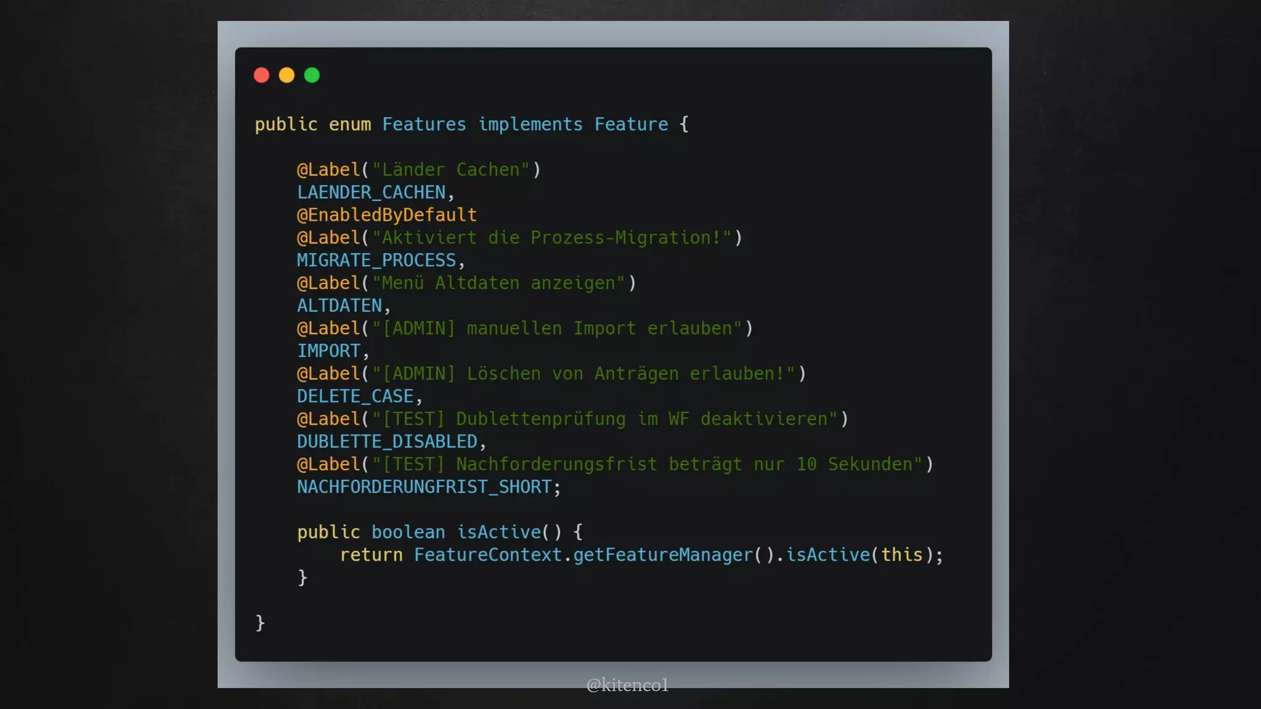Click the implements keyword
The width and height of the screenshot is (1261, 709).
(530, 124)
